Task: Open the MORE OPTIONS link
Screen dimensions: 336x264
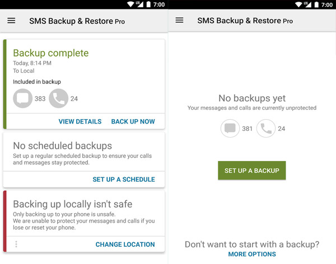Action: pos(252,254)
